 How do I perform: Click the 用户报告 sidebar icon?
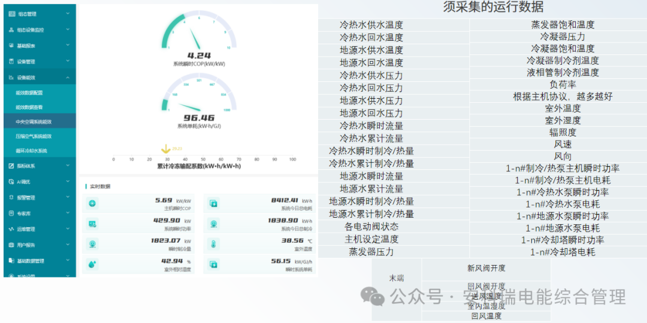(x=11, y=245)
